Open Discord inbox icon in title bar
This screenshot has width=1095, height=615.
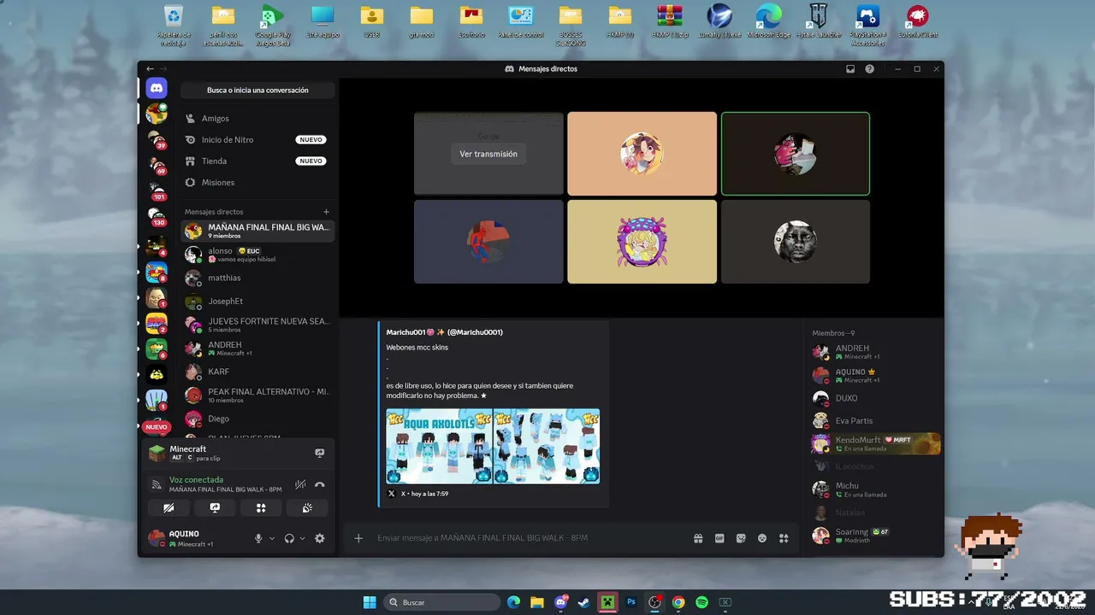click(850, 68)
